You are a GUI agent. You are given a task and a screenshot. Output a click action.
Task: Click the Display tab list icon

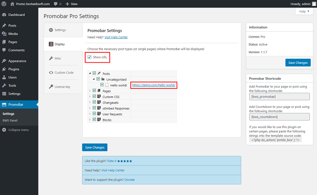click(x=51, y=44)
